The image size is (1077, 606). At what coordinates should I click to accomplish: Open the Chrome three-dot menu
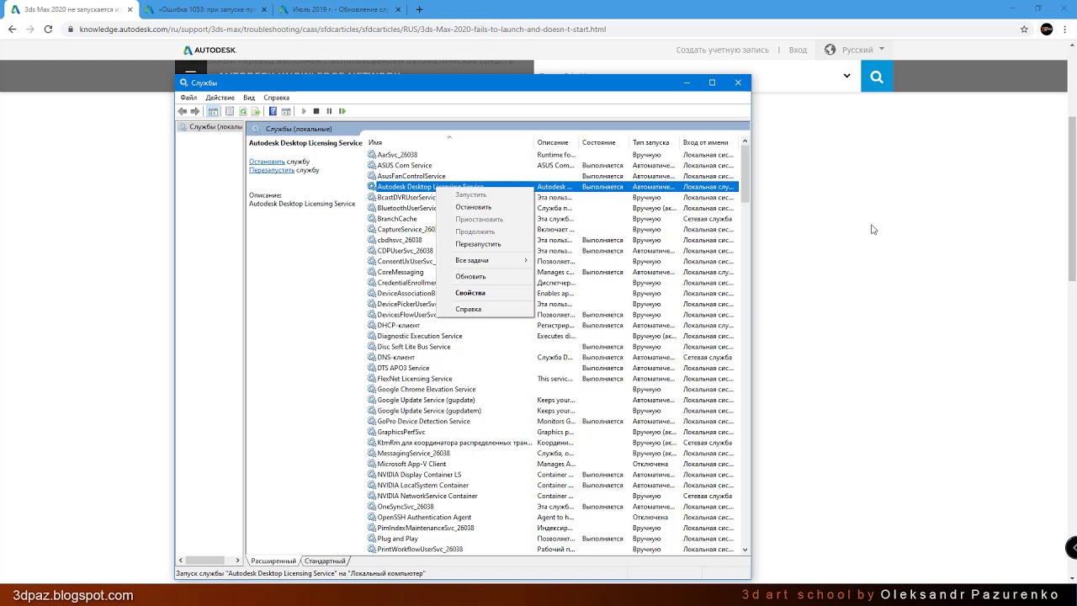pos(1065,29)
